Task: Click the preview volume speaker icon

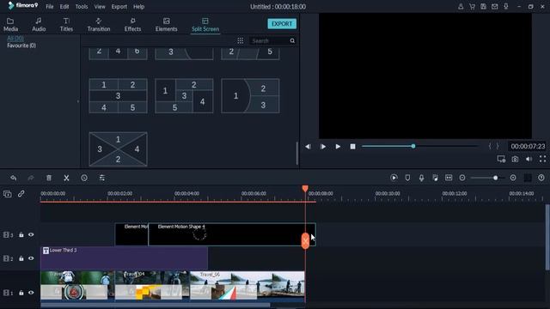Action: (x=529, y=159)
